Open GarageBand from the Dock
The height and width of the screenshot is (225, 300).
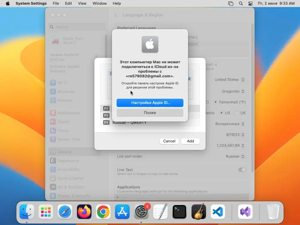tap(199, 212)
